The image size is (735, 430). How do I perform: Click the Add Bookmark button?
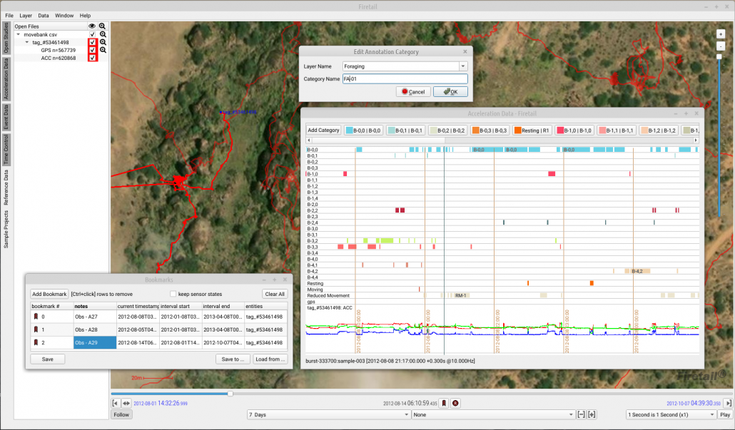coord(49,295)
